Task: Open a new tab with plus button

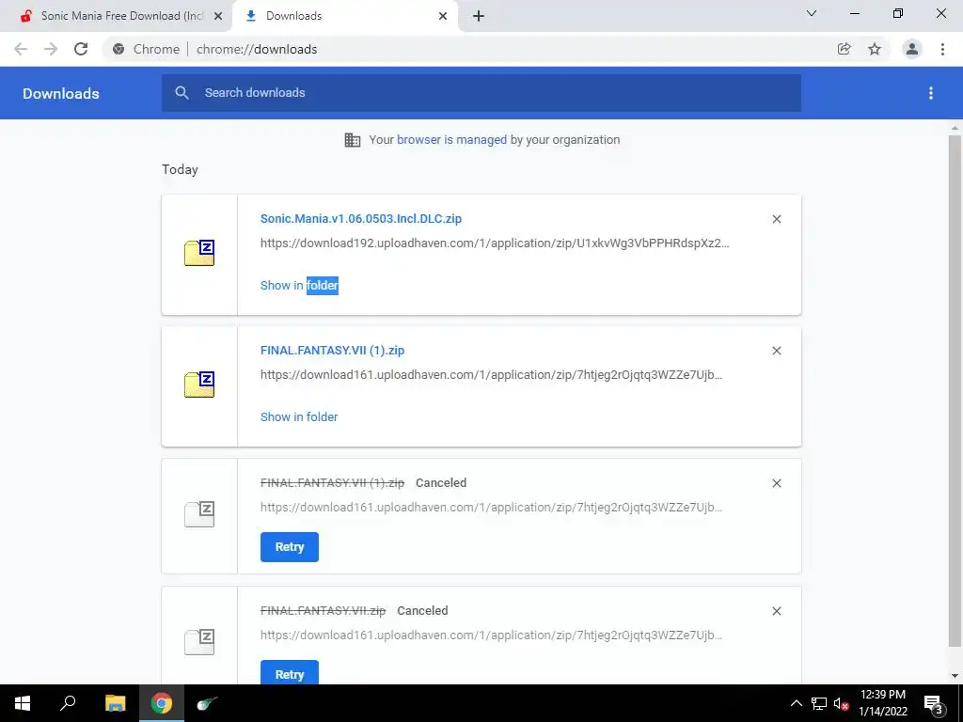Action: (x=479, y=16)
